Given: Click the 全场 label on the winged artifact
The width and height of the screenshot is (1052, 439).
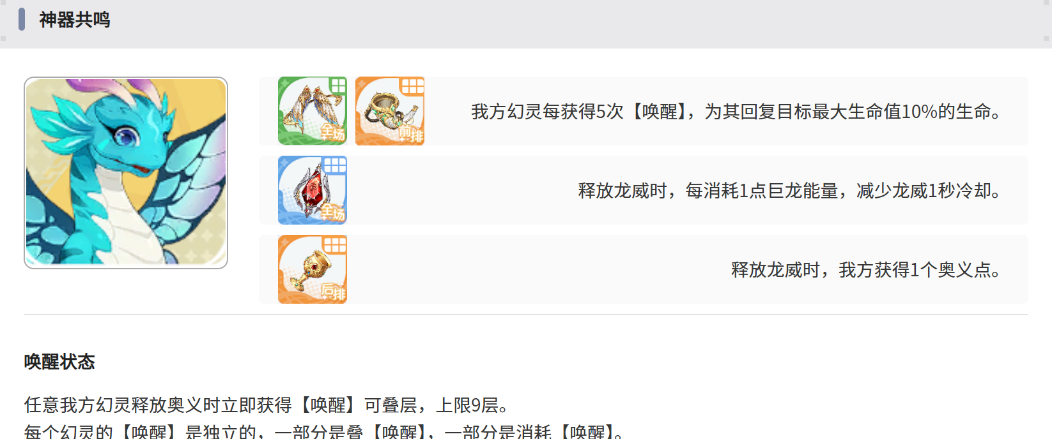Looking at the screenshot, I should pos(333,133).
